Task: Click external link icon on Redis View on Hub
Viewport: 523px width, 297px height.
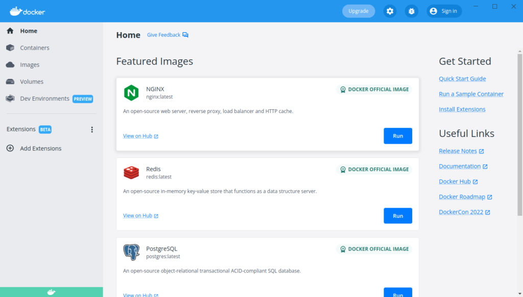Action: pyautogui.click(x=156, y=216)
